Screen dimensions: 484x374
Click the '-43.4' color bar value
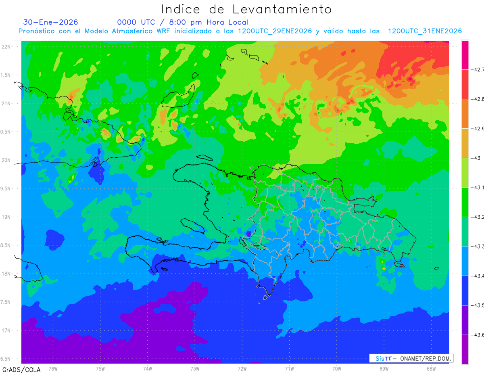pos(478,276)
